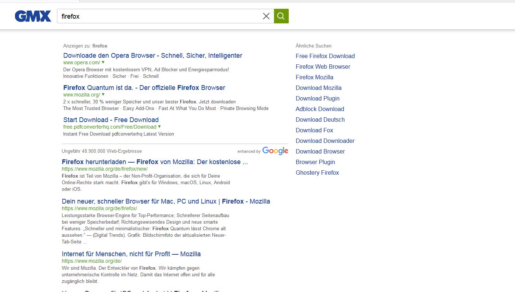Follow the "Start Download - Free Download" ad
The image size is (515, 292).
111,120
